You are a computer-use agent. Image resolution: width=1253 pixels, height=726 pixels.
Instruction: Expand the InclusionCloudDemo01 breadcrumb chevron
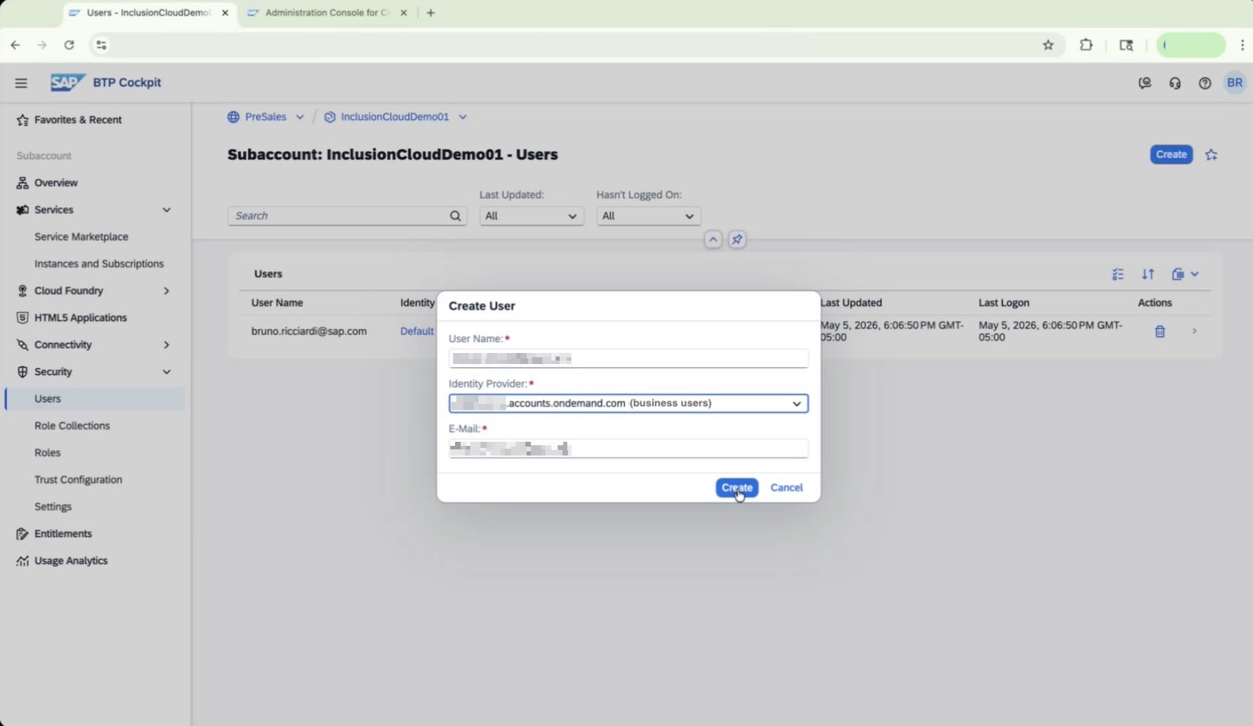463,118
